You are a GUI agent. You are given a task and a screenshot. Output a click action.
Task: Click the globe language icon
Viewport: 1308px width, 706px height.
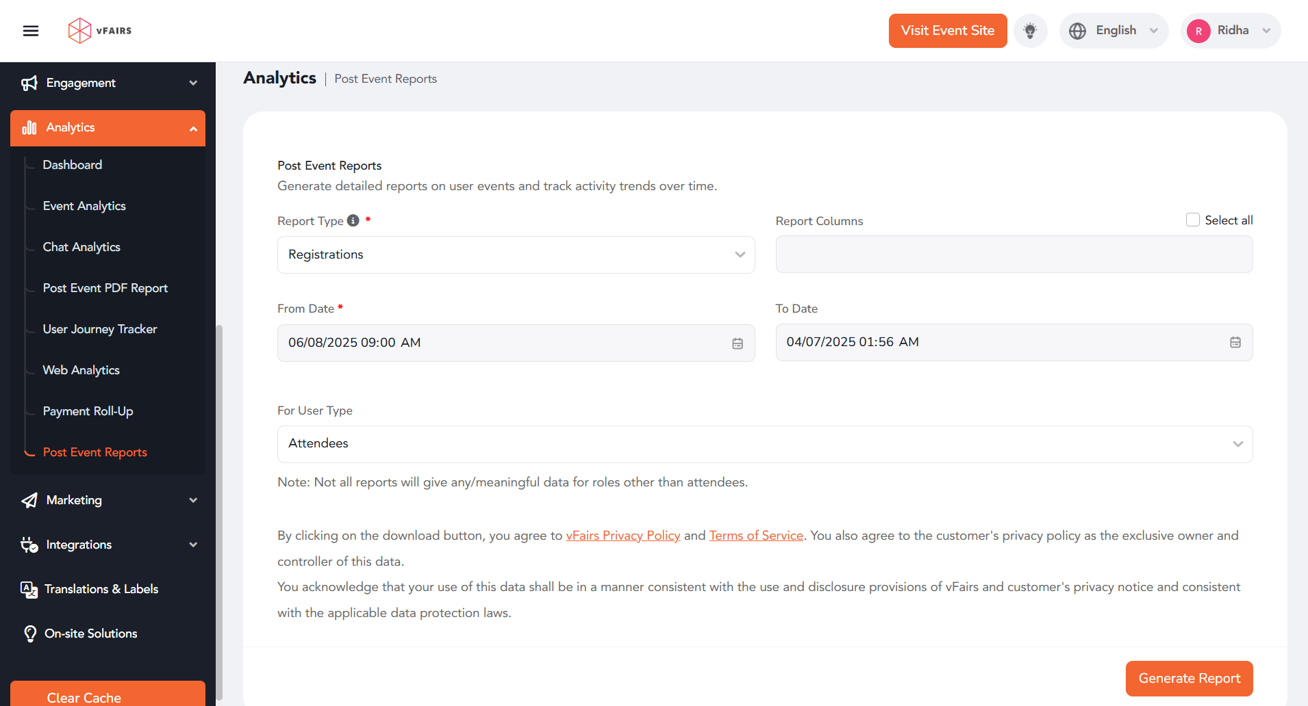(1077, 31)
